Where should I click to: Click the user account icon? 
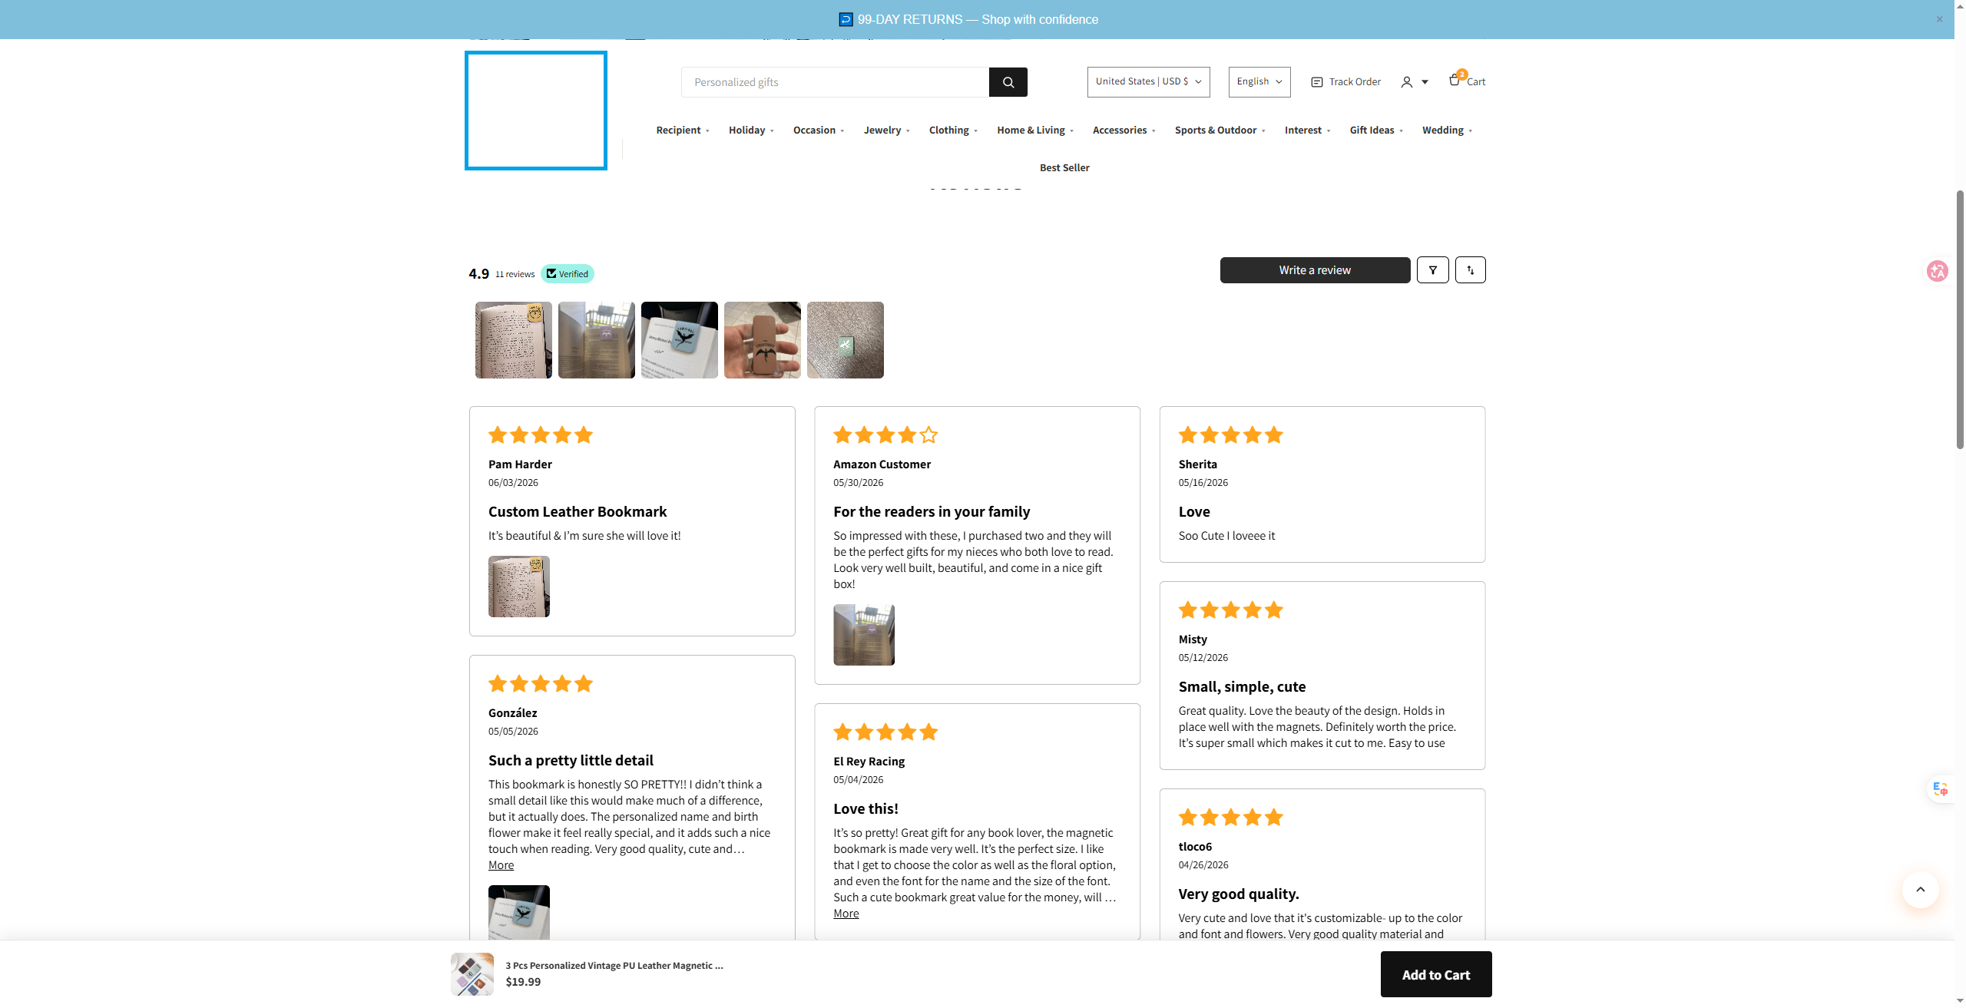click(1406, 82)
